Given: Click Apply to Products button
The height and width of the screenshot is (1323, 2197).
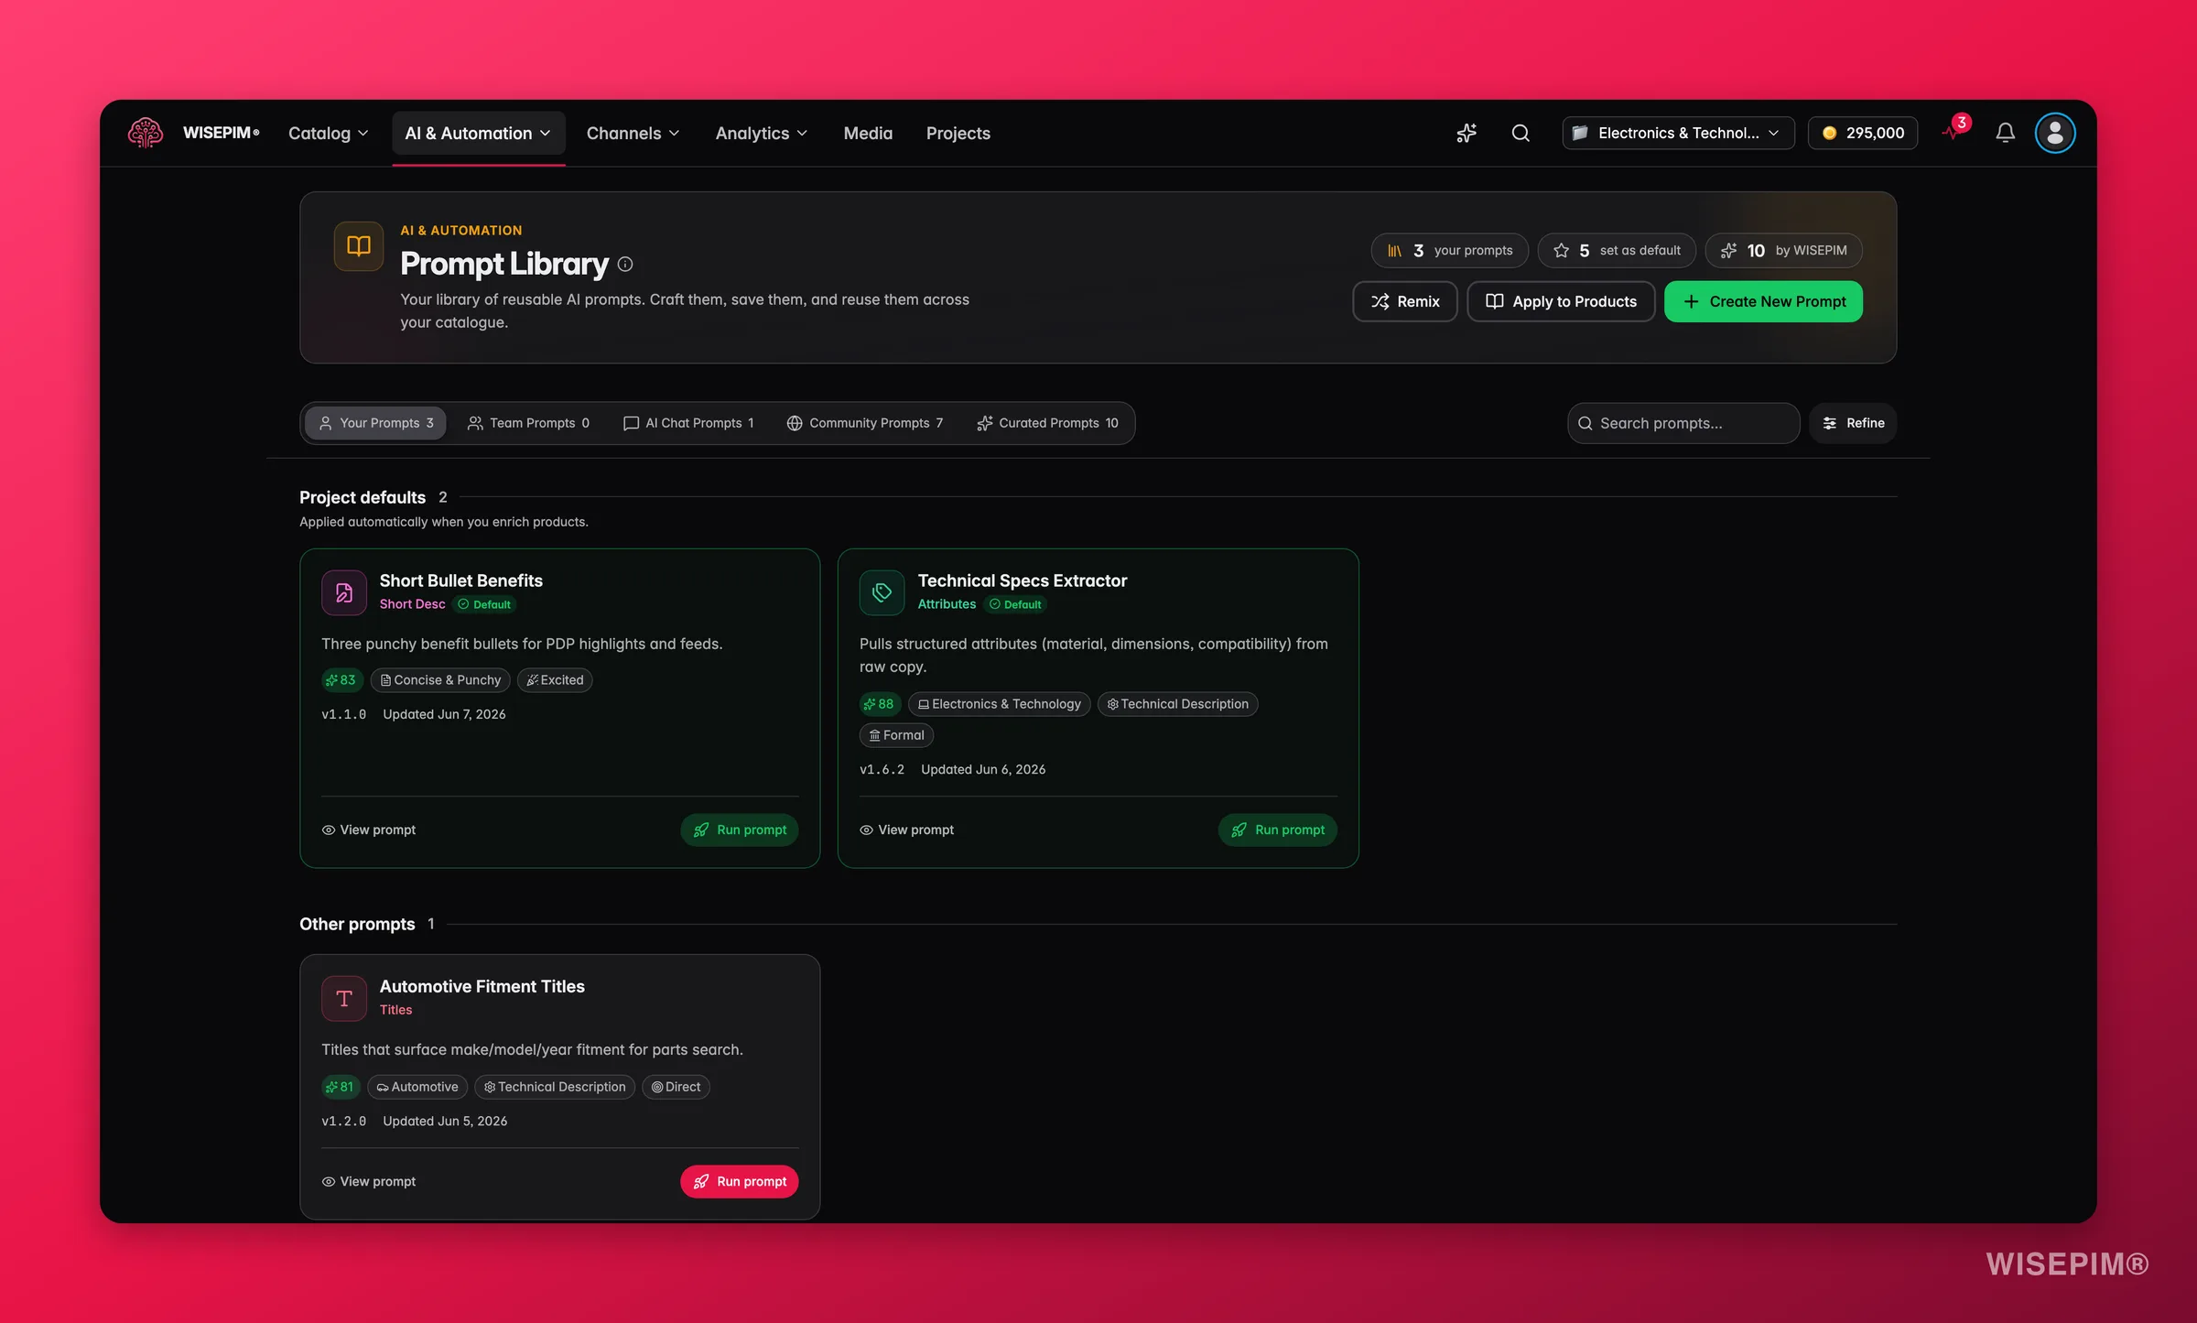Looking at the screenshot, I should click(1561, 301).
